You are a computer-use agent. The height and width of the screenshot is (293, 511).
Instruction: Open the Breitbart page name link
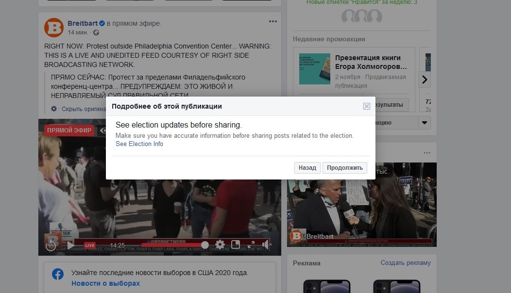[83, 23]
